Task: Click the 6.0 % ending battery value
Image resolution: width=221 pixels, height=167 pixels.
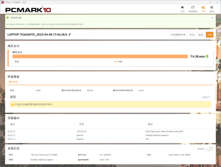Action: point(141,90)
